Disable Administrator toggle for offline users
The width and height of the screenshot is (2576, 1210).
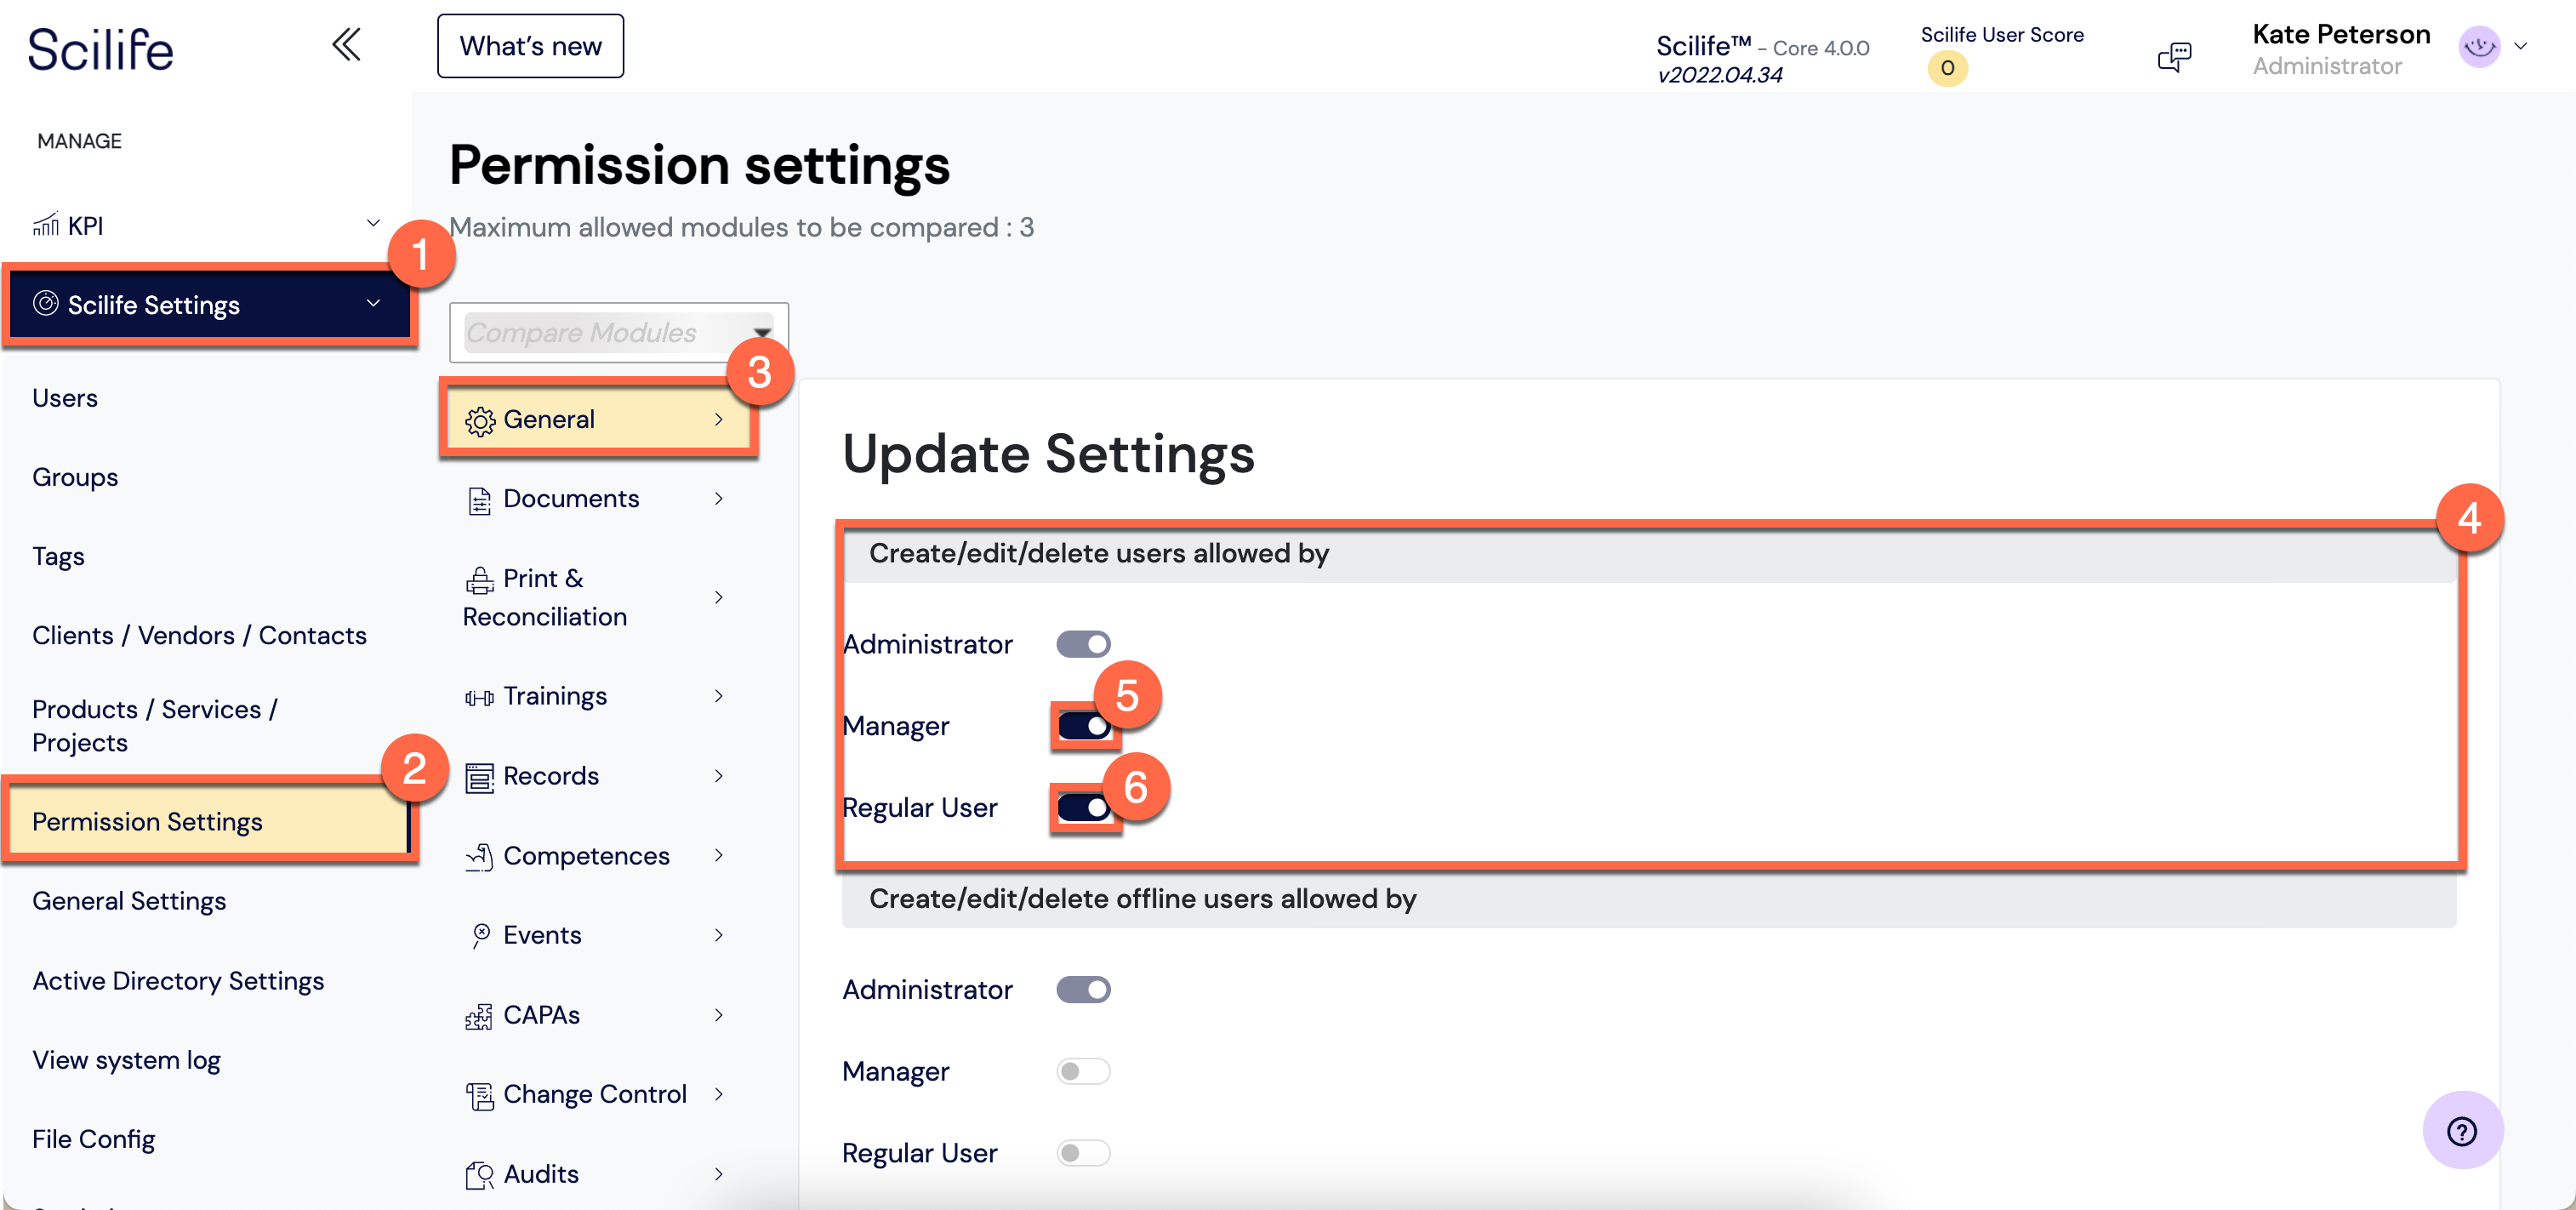click(1083, 989)
